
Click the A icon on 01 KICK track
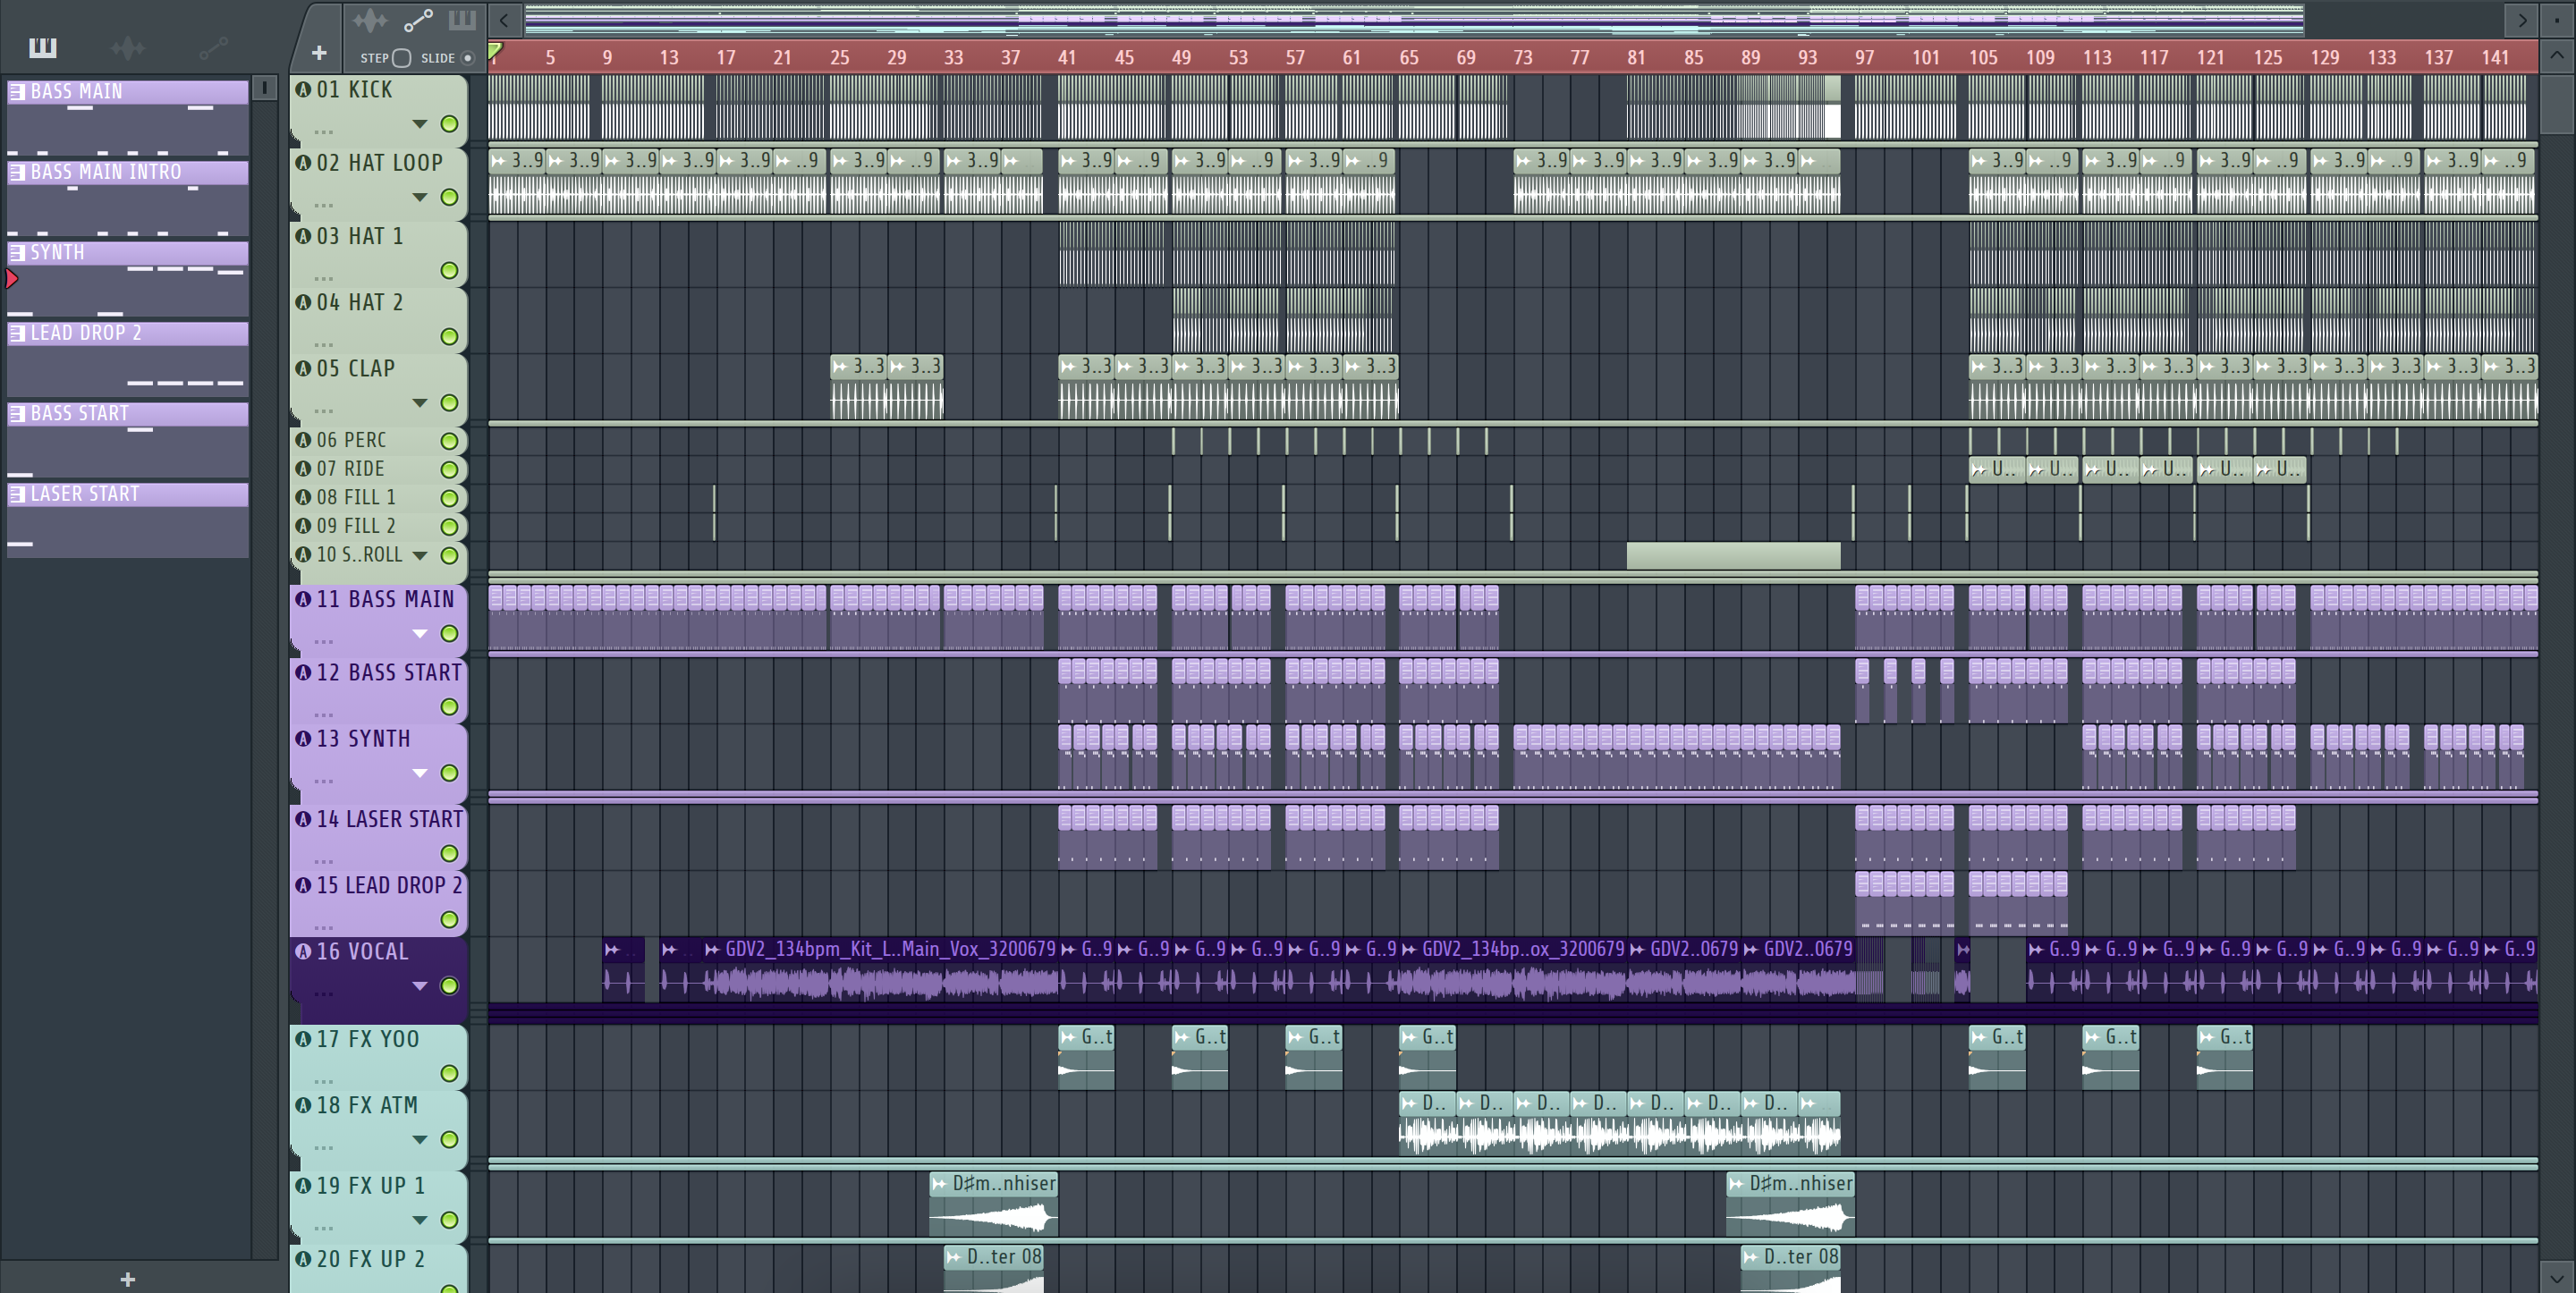click(x=303, y=89)
